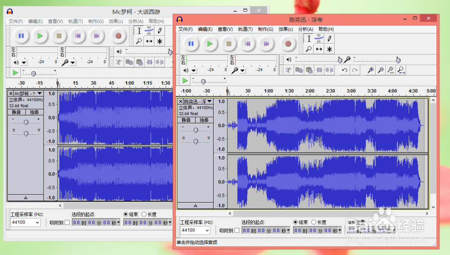Select the 长度 radio in 浮夸 window
Viewport: 450px width, 255px height.
314,222
